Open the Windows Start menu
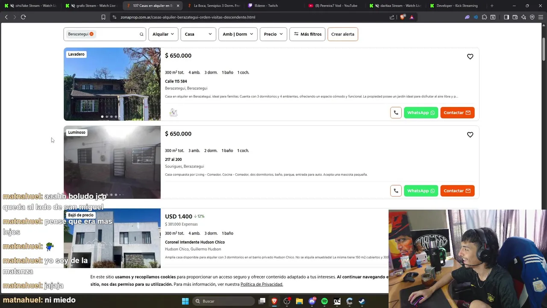 pyautogui.click(x=185, y=301)
